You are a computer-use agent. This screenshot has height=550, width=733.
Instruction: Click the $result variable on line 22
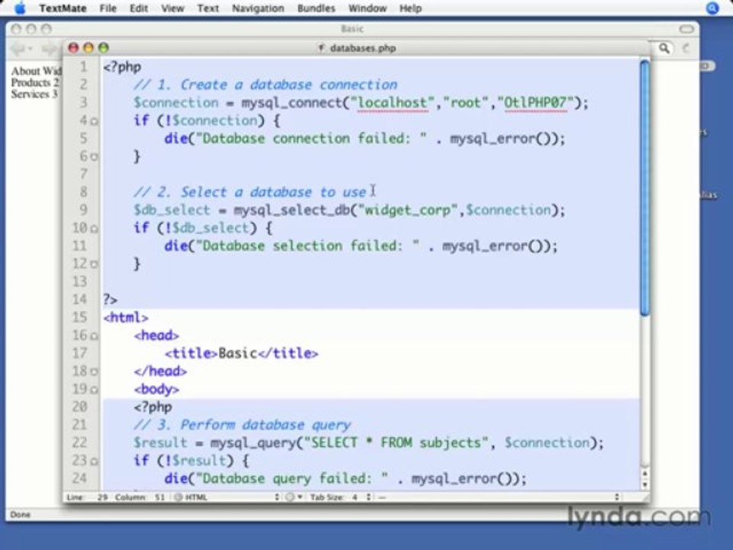(x=160, y=442)
